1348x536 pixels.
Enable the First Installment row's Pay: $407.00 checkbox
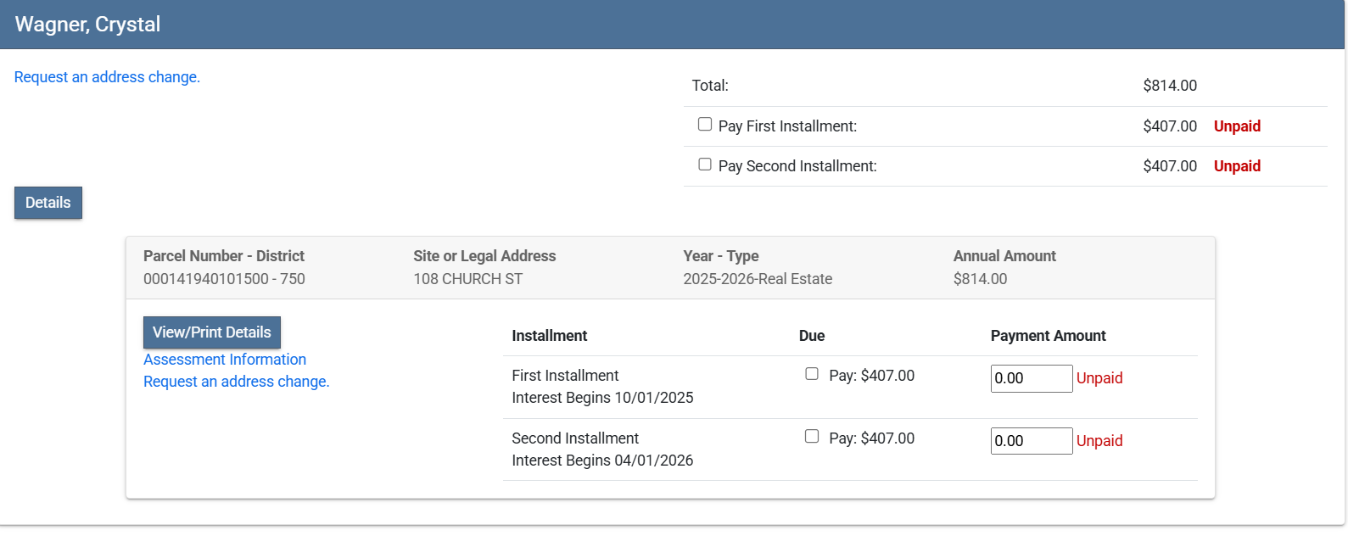click(x=812, y=374)
